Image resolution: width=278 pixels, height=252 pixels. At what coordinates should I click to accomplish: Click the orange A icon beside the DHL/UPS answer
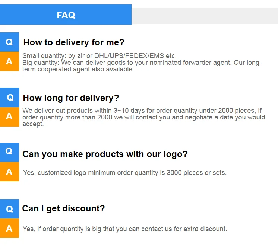9,61
